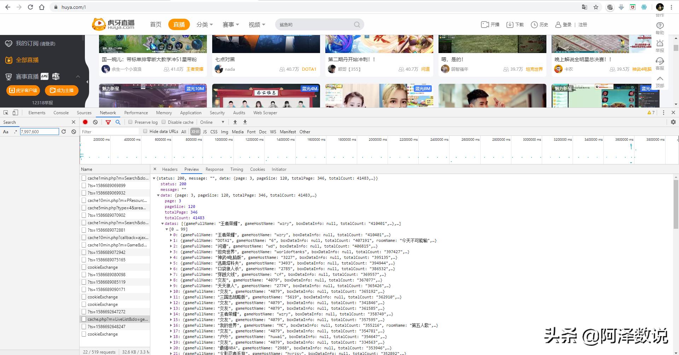The image size is (679, 355).
Task: Switch to the Elements tab
Action: click(37, 112)
